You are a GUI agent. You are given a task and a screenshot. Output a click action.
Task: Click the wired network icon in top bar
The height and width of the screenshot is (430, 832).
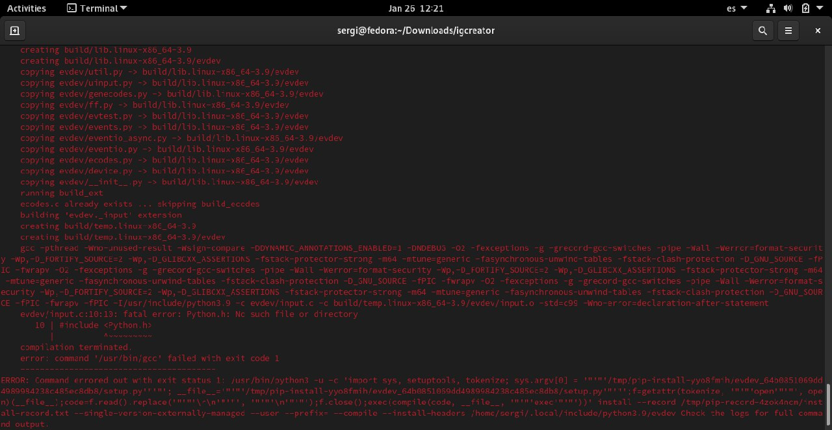770,8
